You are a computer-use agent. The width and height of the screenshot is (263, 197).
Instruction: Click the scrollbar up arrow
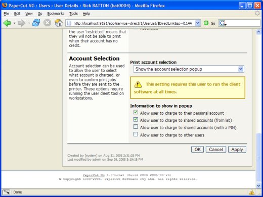258,32
